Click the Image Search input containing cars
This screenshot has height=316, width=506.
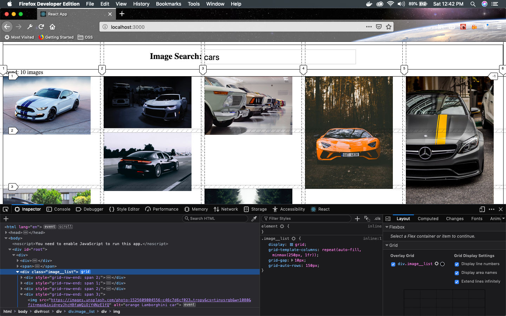click(x=279, y=57)
